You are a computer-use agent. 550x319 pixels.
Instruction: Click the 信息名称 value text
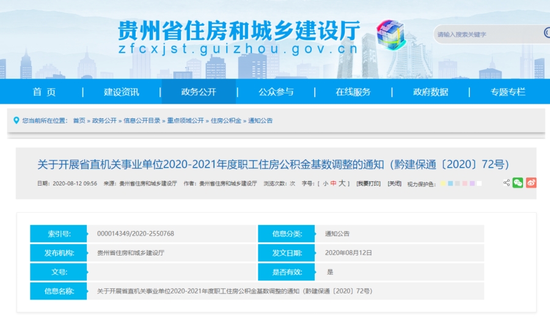[235, 291]
